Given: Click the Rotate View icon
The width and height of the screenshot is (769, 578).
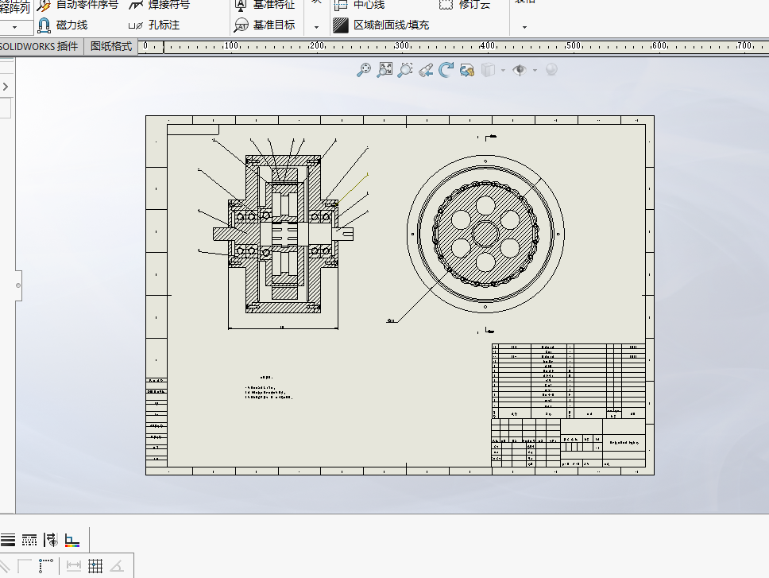Looking at the screenshot, I should point(446,70).
